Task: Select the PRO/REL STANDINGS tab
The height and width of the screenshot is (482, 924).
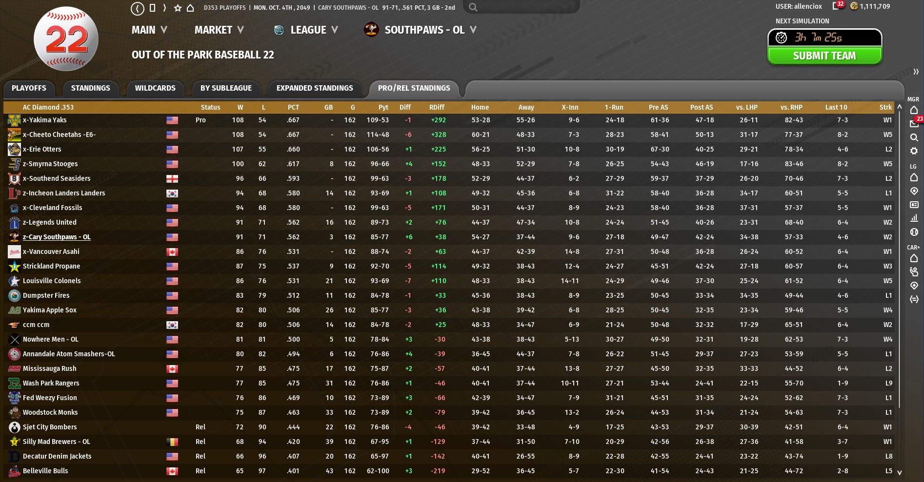Action: pos(414,88)
